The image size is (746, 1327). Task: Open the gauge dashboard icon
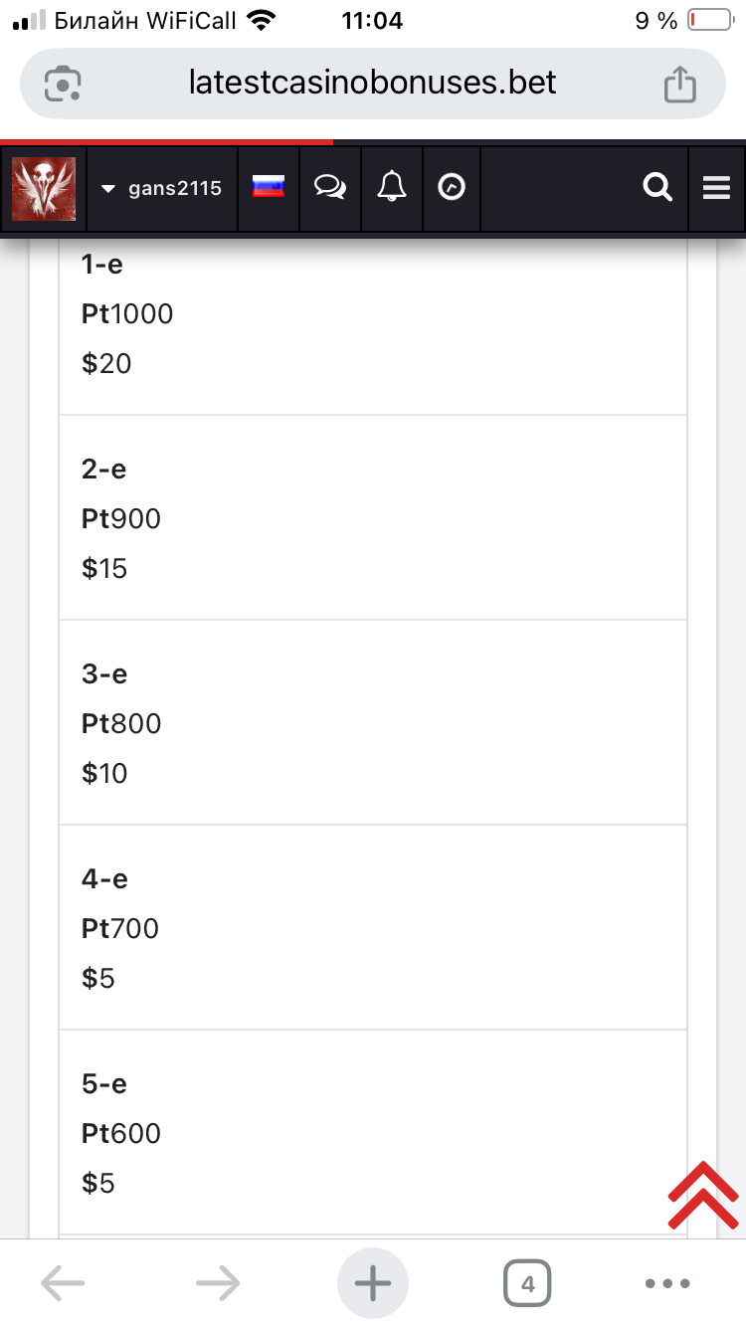coord(453,188)
